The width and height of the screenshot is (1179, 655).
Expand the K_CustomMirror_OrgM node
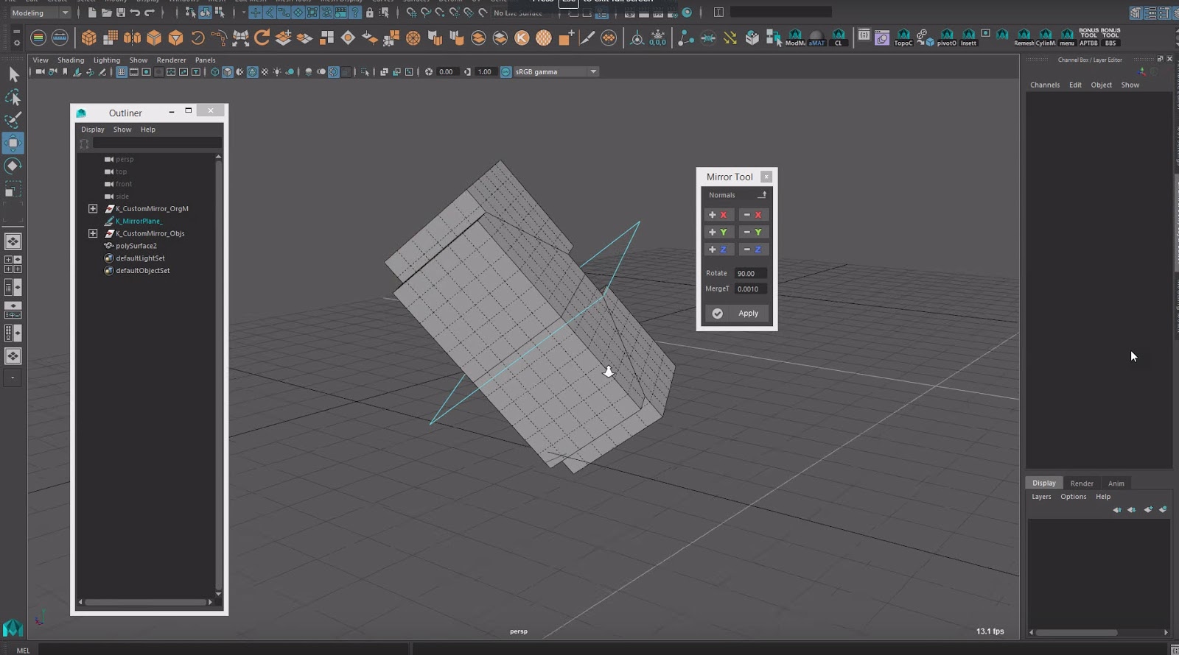tap(93, 209)
